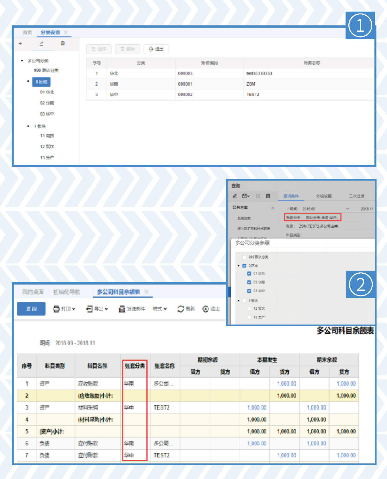Click the 发送邮件 send mail icon
This screenshot has height=479, width=387.
(122, 309)
